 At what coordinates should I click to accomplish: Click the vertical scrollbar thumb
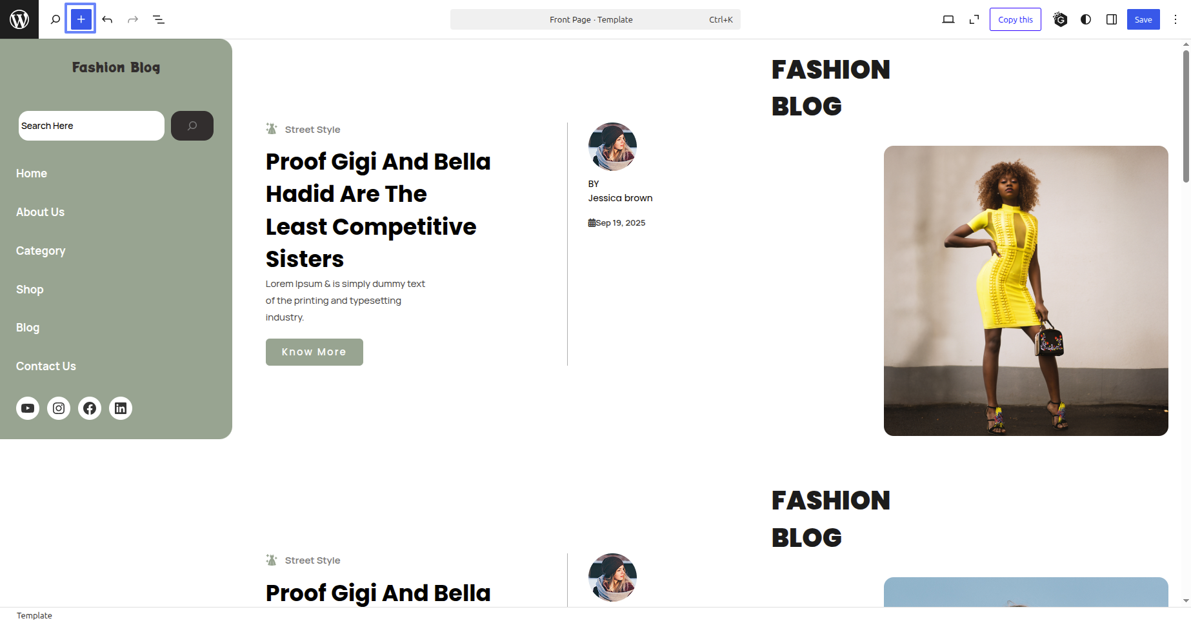1186,116
